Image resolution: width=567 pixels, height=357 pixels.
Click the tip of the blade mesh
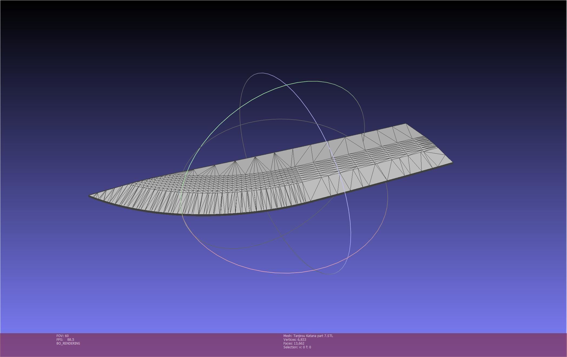point(90,196)
